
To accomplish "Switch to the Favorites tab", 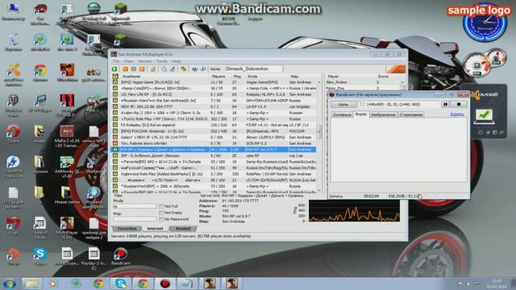I will point(127,229).
